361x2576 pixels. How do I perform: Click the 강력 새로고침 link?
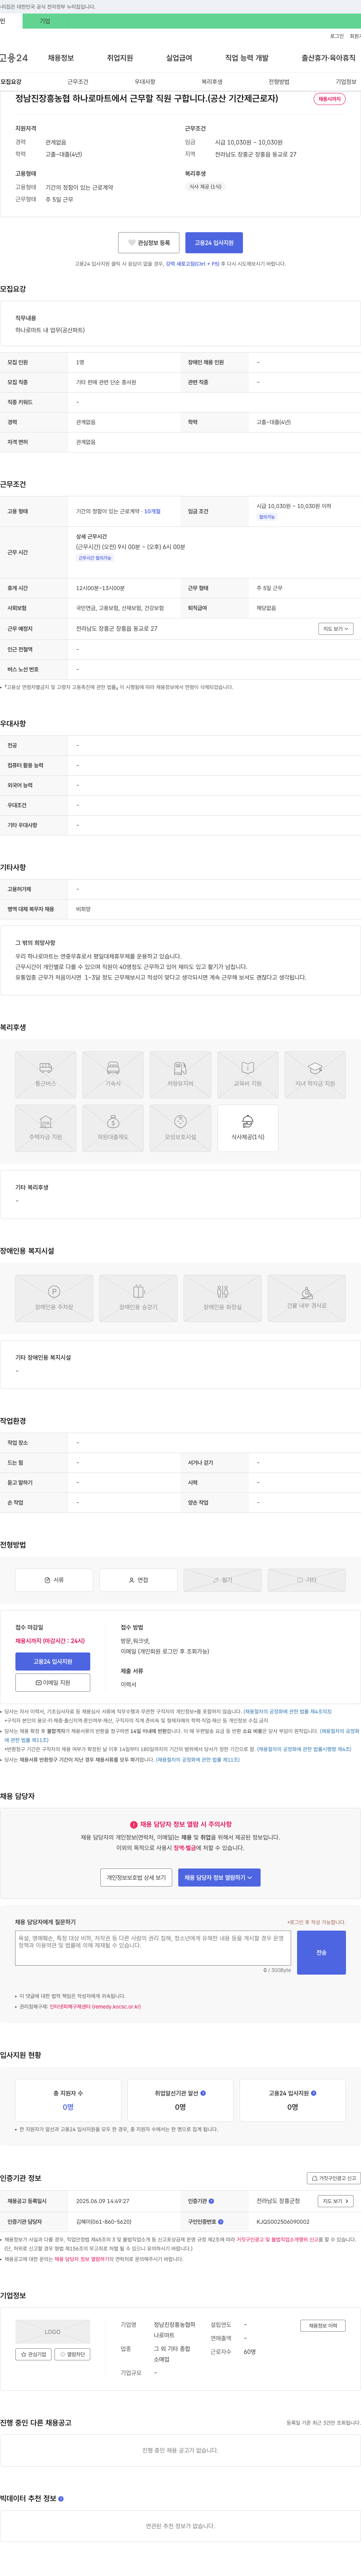coord(192,264)
